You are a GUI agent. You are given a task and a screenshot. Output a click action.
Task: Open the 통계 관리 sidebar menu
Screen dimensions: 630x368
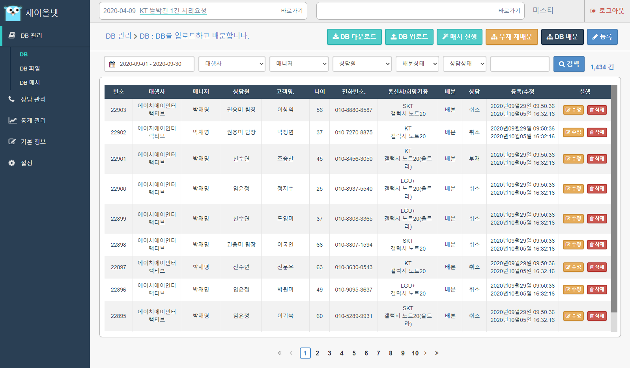pyautogui.click(x=45, y=121)
